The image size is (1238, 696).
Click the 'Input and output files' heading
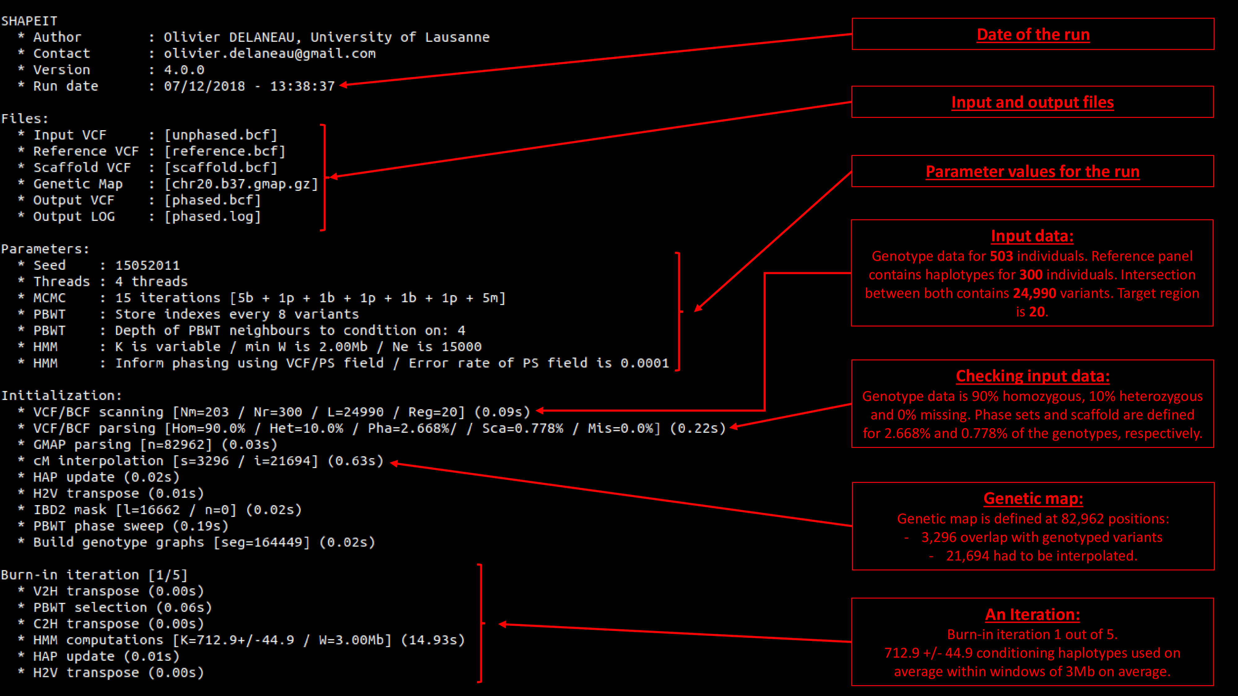click(1032, 102)
